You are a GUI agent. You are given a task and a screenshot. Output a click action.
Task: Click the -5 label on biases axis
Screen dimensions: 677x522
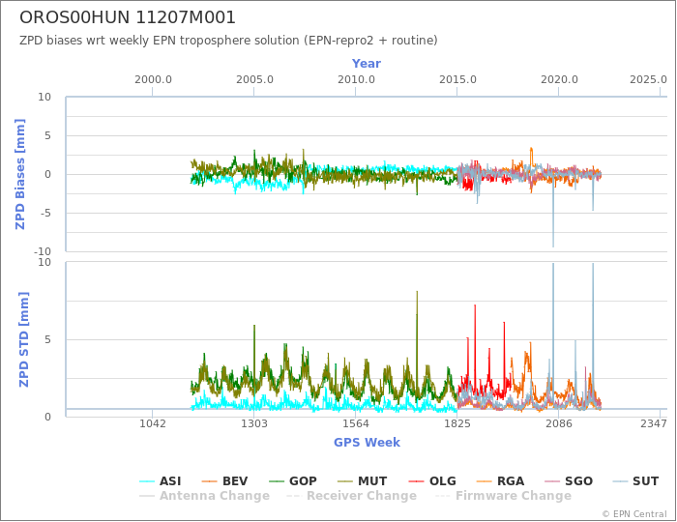[45, 213]
